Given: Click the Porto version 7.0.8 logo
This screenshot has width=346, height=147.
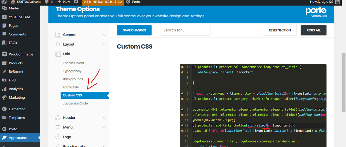Looking at the screenshot, I should pos(316,12).
